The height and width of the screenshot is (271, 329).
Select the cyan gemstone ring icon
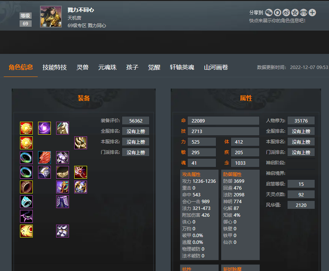coord(26,202)
